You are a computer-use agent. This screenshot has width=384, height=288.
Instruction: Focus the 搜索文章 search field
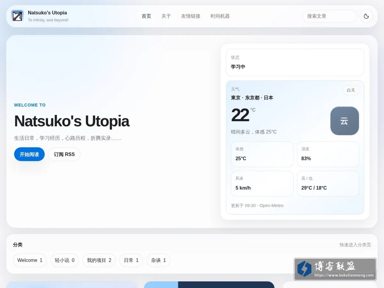330,16
